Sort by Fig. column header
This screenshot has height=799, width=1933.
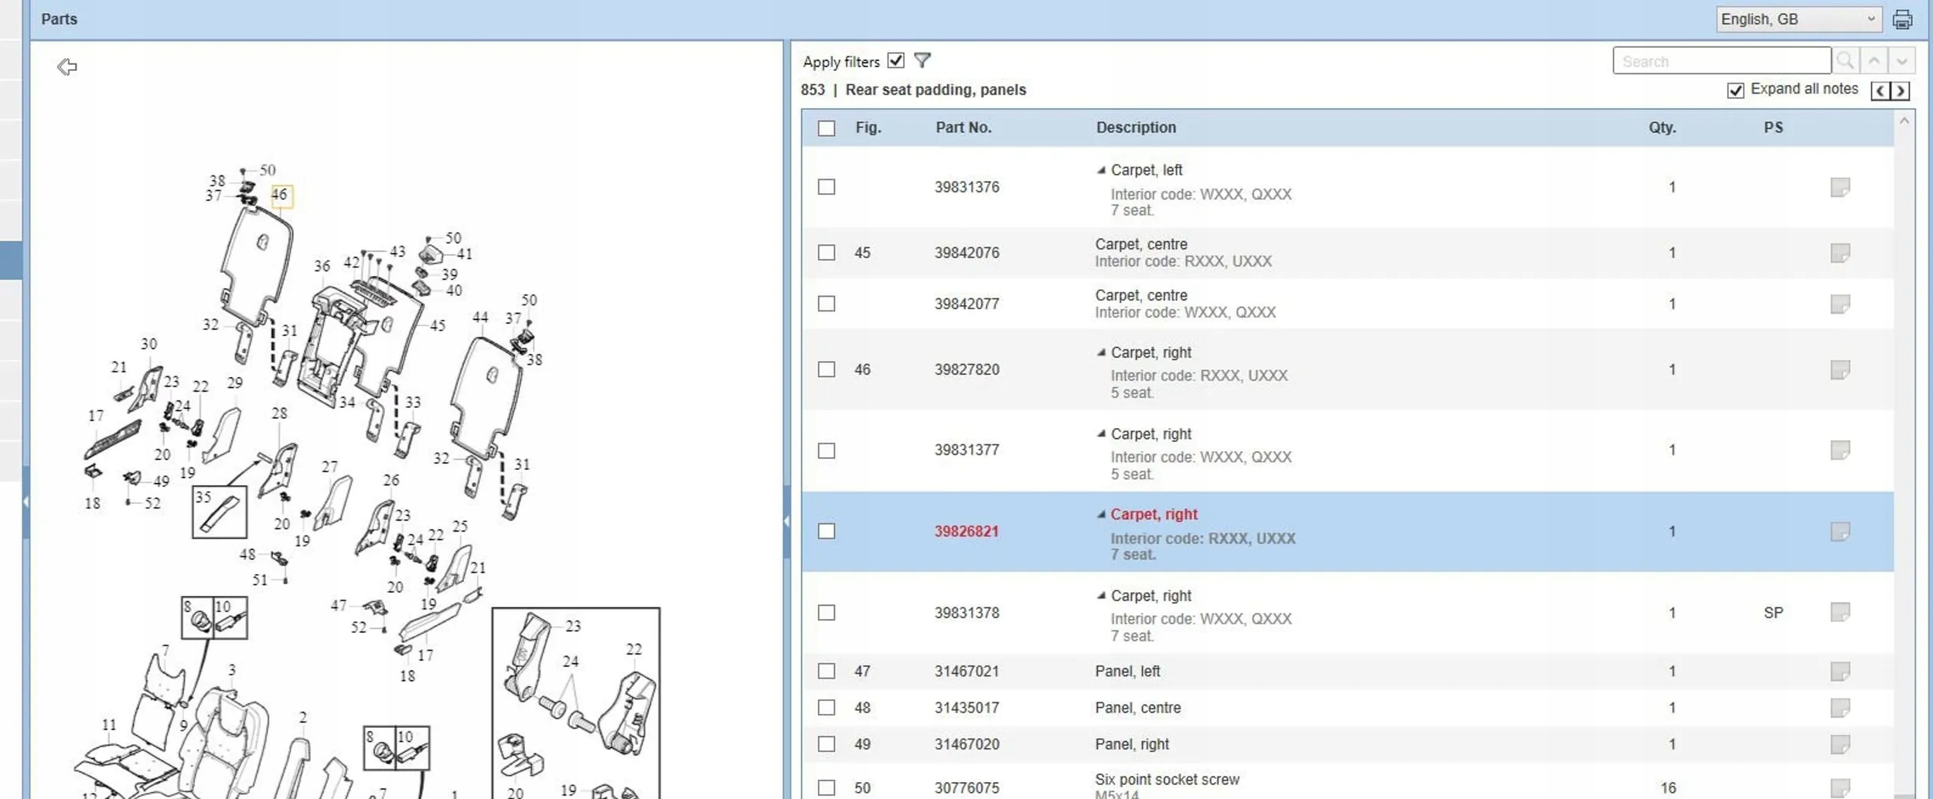[x=868, y=127]
